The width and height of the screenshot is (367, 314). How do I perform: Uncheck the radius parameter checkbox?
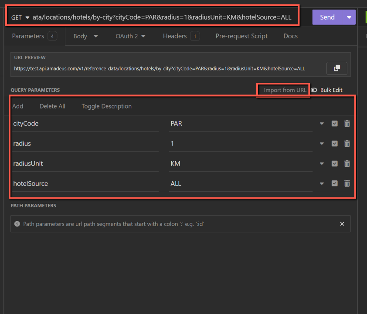coord(334,144)
